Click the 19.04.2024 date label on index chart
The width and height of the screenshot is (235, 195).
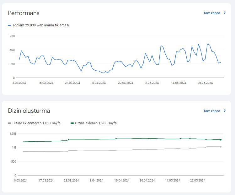(122, 181)
